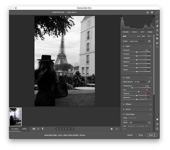Open filmstrip menu icon

point(34,129)
